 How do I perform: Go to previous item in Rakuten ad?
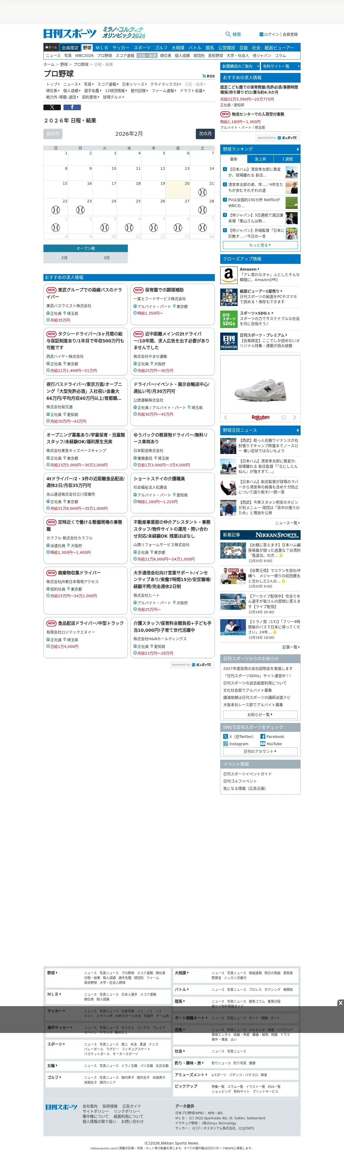tap(226, 418)
